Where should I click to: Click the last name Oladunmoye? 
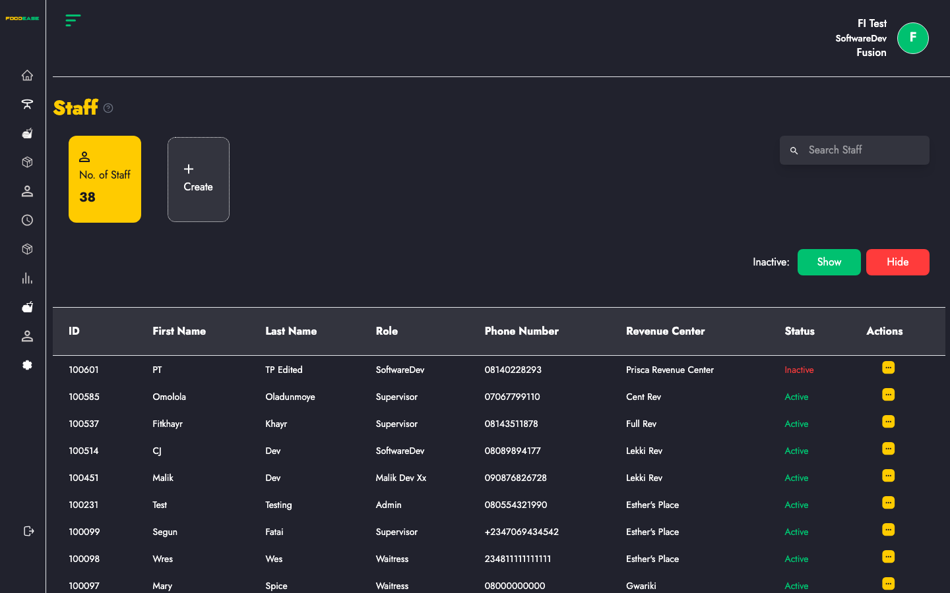coord(290,397)
